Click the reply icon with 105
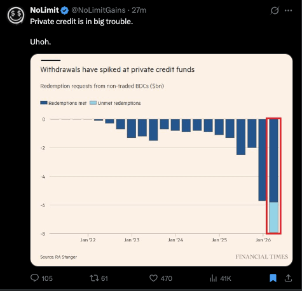The height and width of the screenshot is (291, 302). click(x=35, y=278)
